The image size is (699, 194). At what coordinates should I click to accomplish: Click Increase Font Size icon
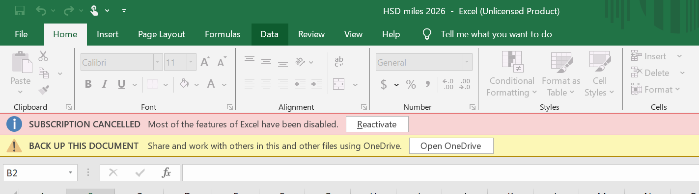206,62
